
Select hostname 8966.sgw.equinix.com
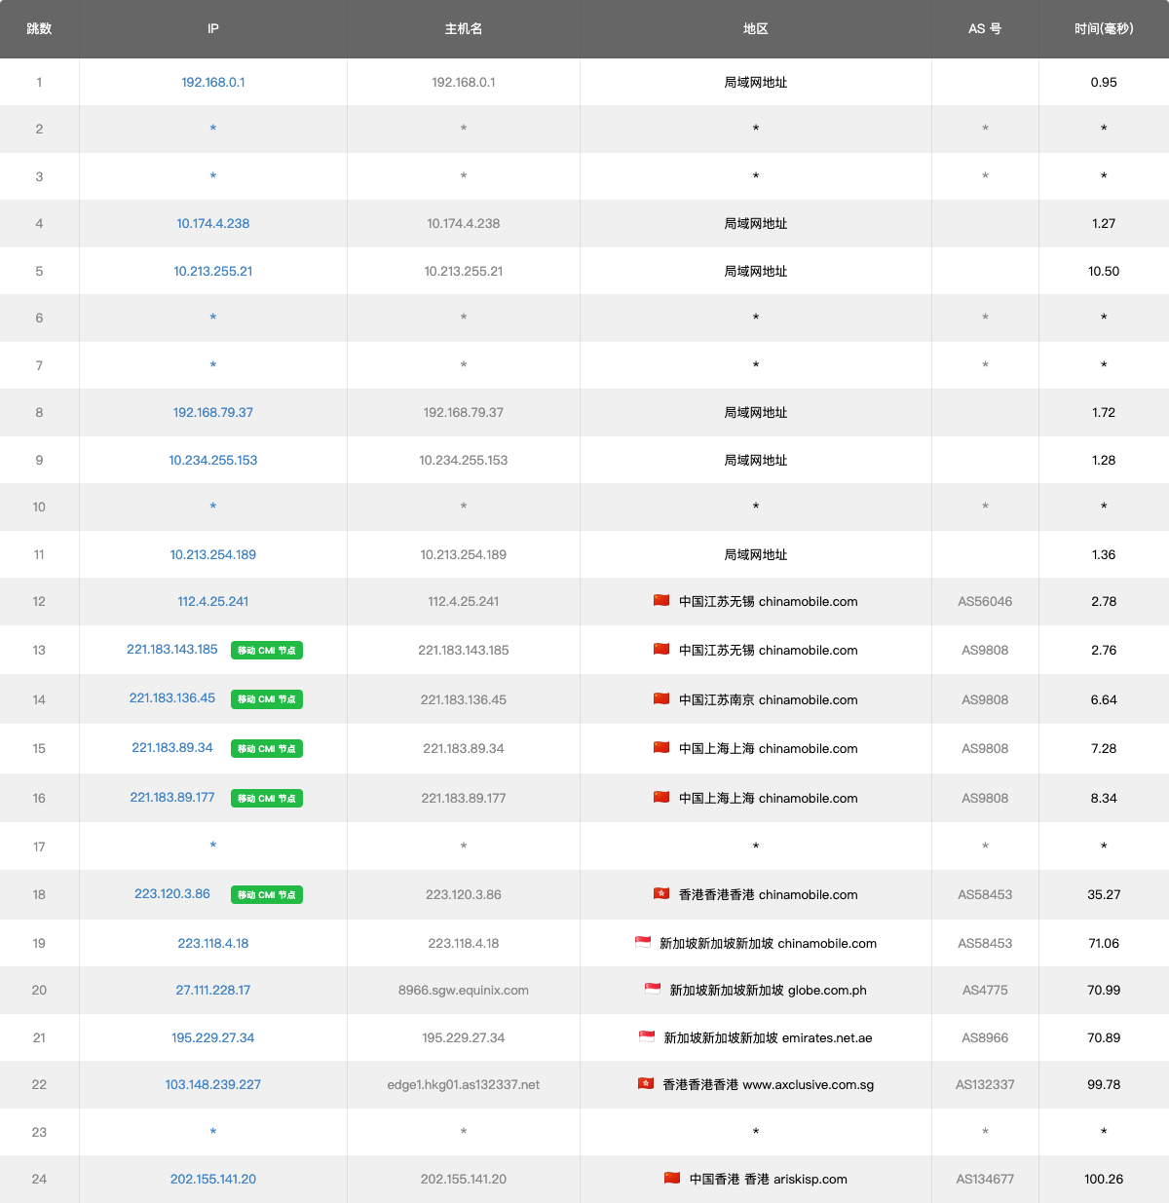tap(464, 990)
